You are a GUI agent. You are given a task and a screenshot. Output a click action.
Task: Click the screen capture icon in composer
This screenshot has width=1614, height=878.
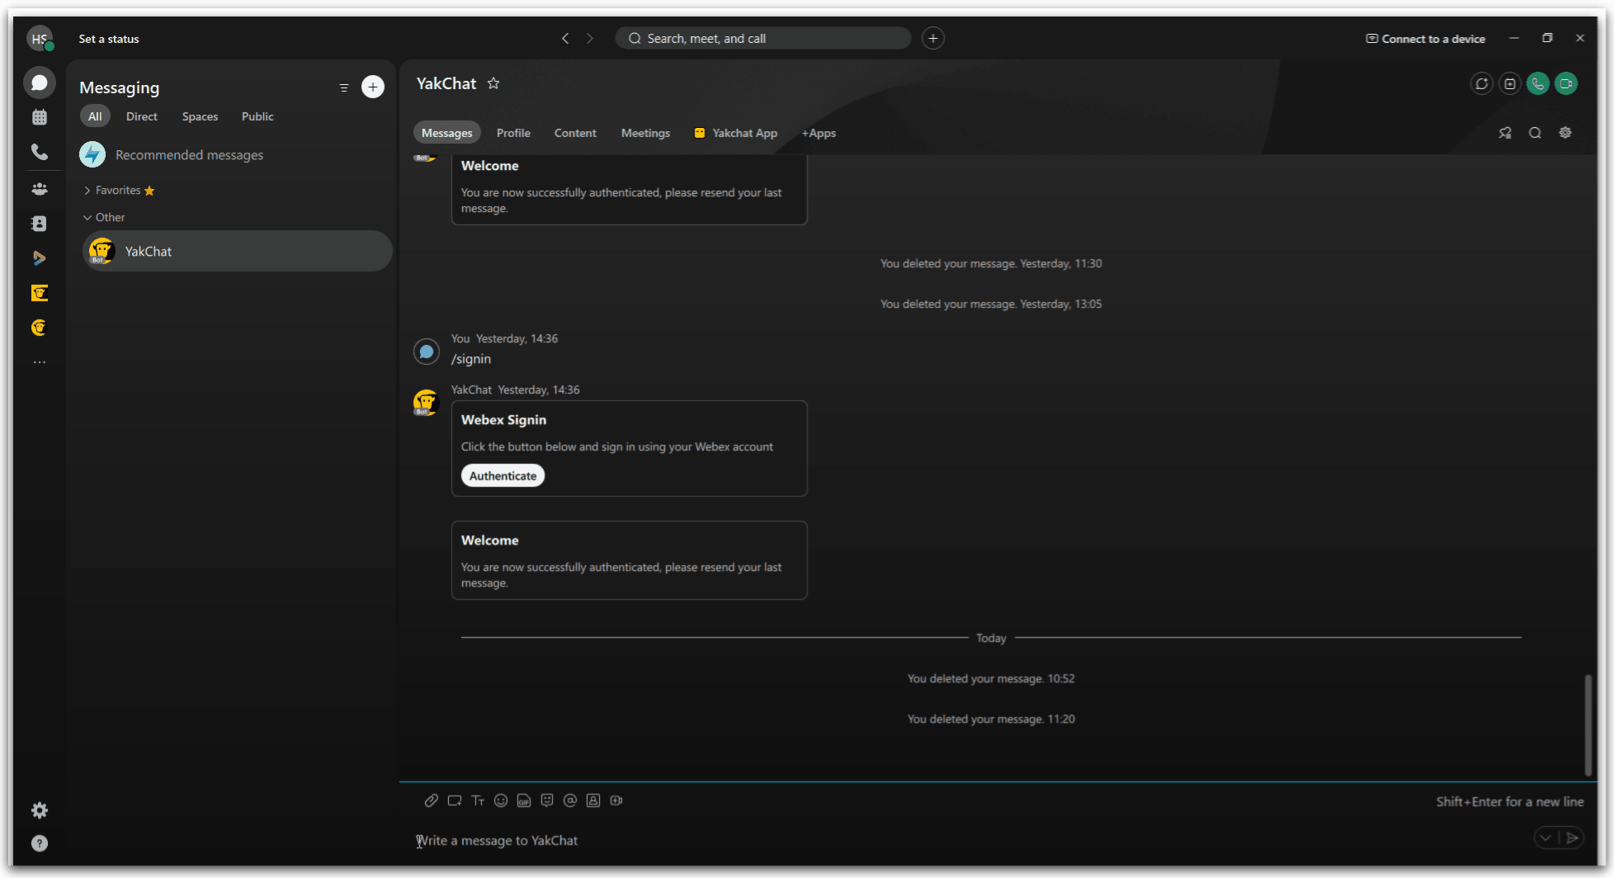(455, 800)
